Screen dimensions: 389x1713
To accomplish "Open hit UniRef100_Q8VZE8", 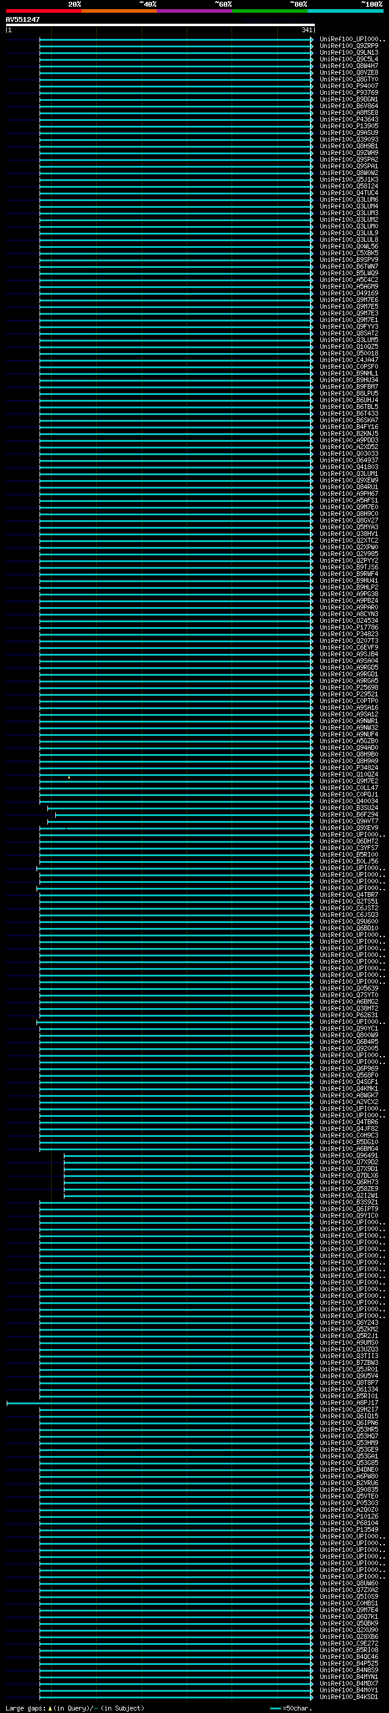I will tap(349, 72).
